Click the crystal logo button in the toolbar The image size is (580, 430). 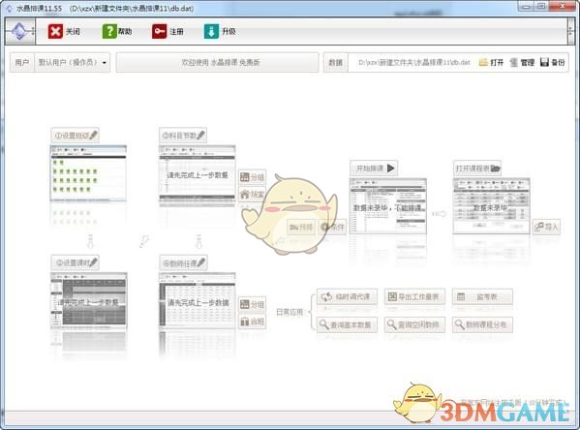click(x=20, y=31)
